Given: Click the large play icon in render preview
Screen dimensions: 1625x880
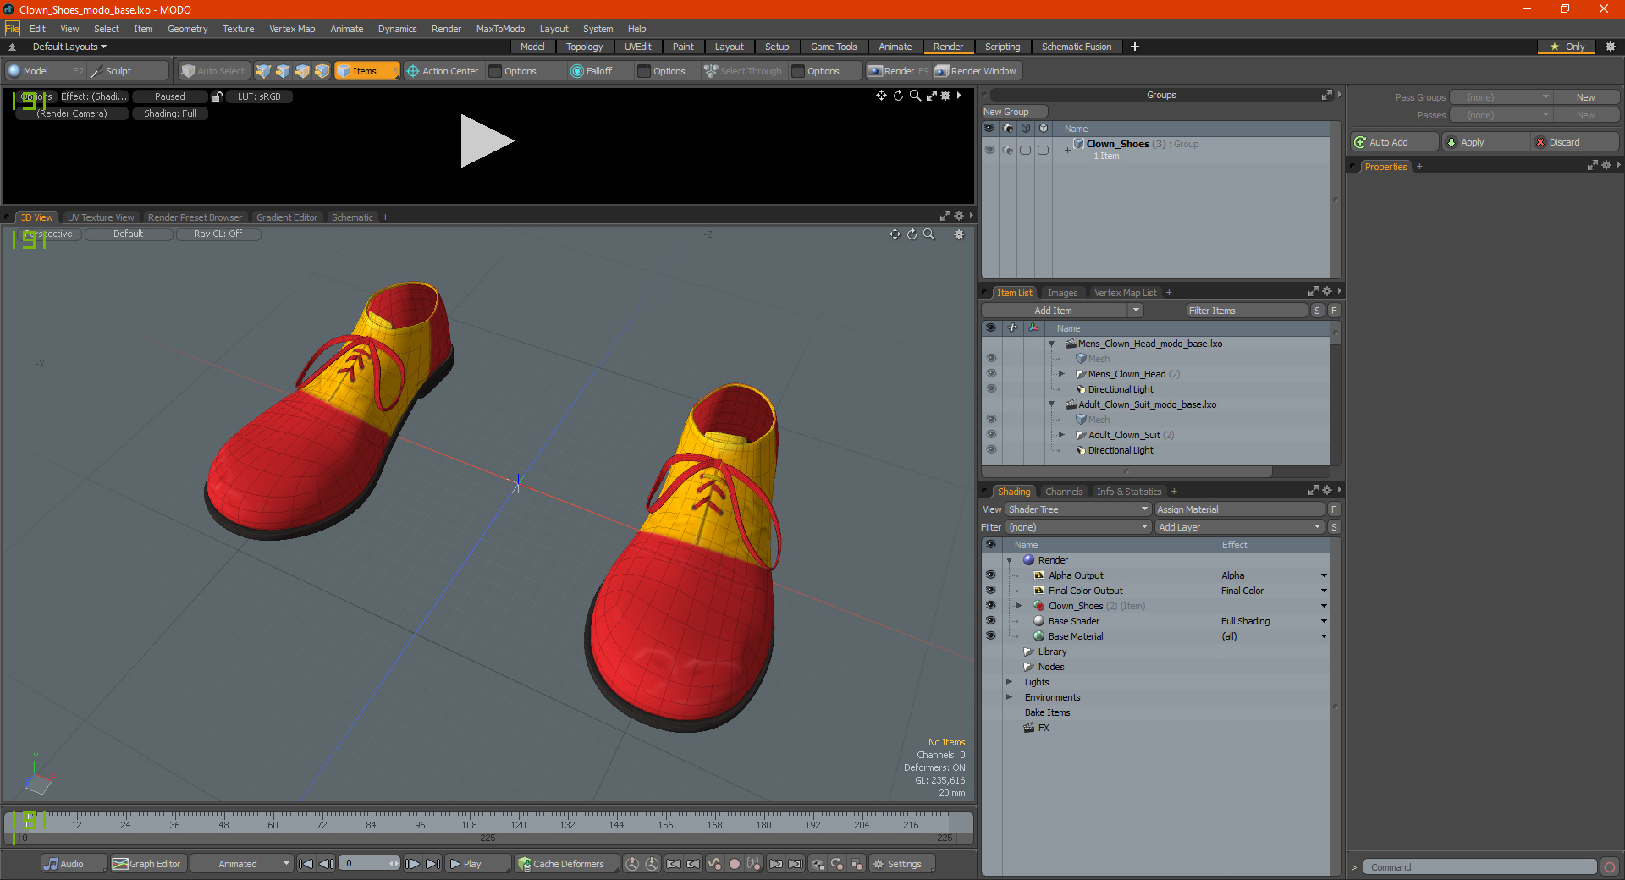Looking at the screenshot, I should 487,141.
